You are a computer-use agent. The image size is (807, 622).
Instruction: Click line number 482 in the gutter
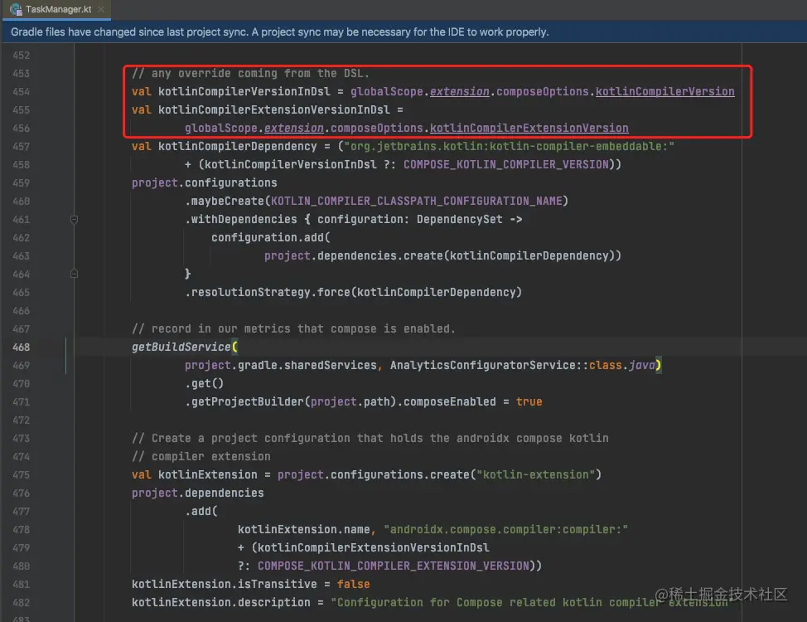pyautogui.click(x=21, y=603)
